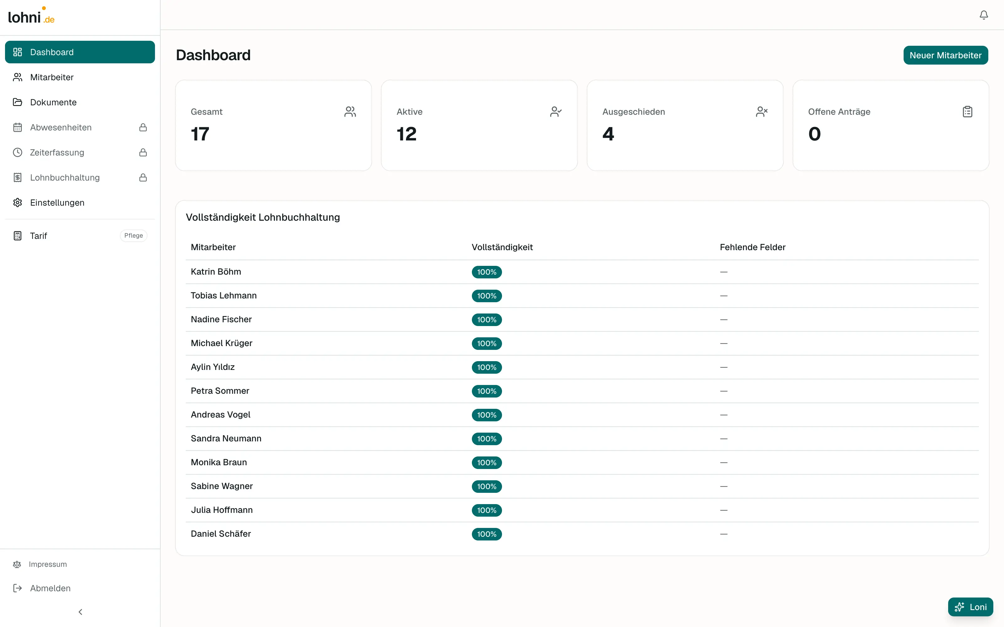Click the lock icon next to Abwesenheiten
1004x627 pixels.
(143, 127)
